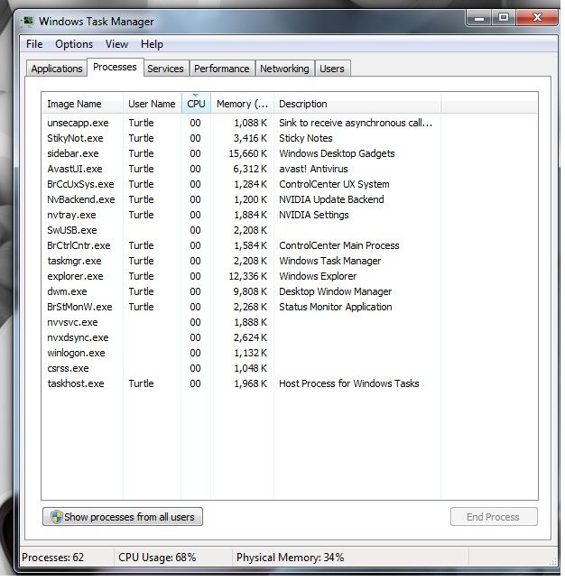Click the NVIDIA Update Backend description
This screenshot has width=565, height=581.
[x=331, y=199]
